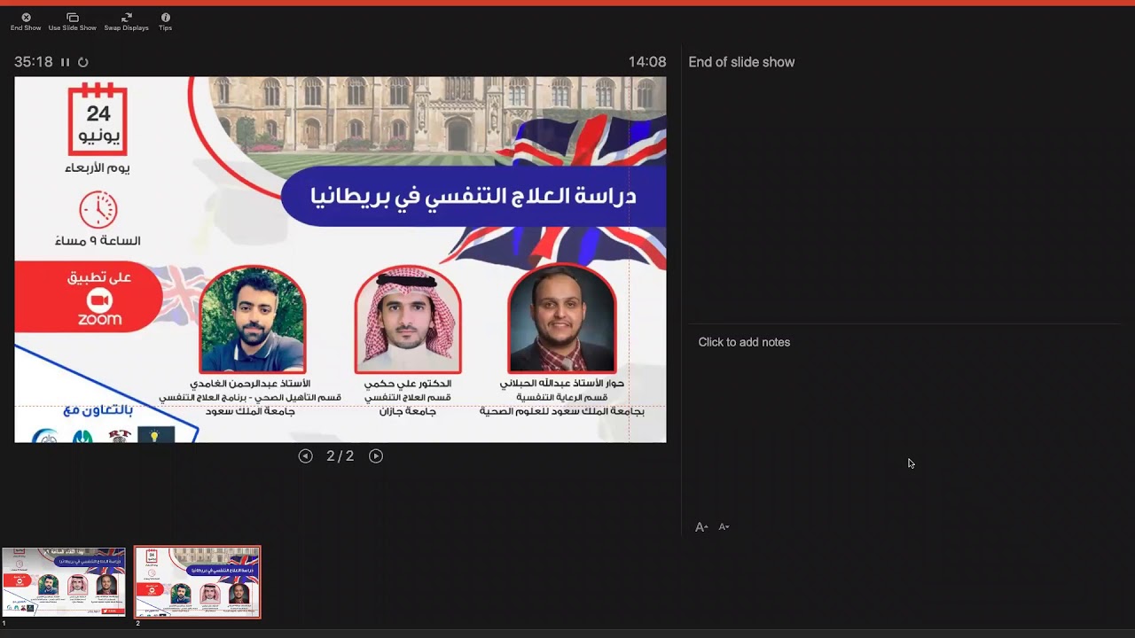
Task: Click the elapsed timer 35:18
Action: [x=34, y=62]
